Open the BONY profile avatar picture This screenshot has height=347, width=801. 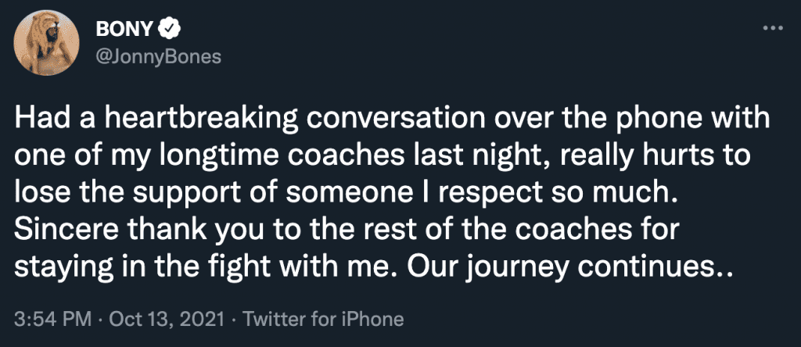[46, 46]
